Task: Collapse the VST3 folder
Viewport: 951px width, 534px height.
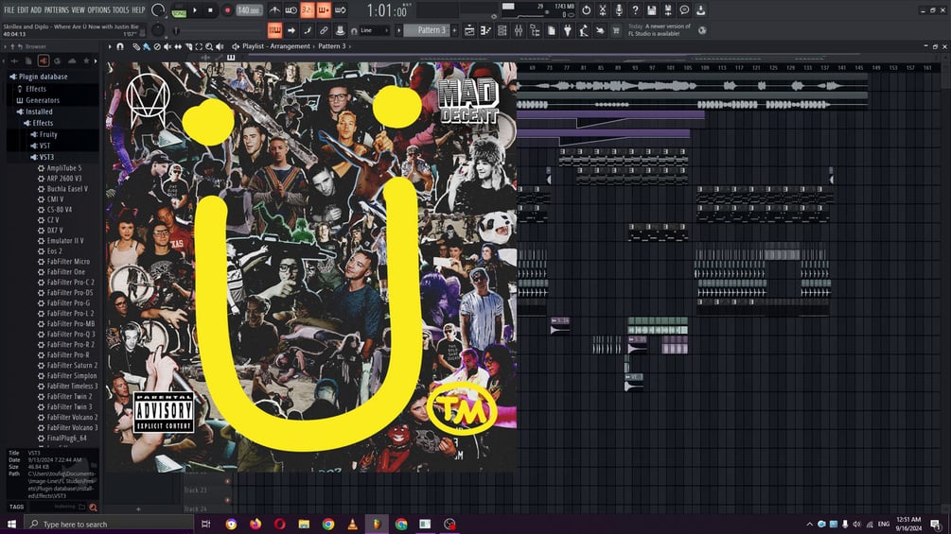Action: pyautogui.click(x=46, y=158)
